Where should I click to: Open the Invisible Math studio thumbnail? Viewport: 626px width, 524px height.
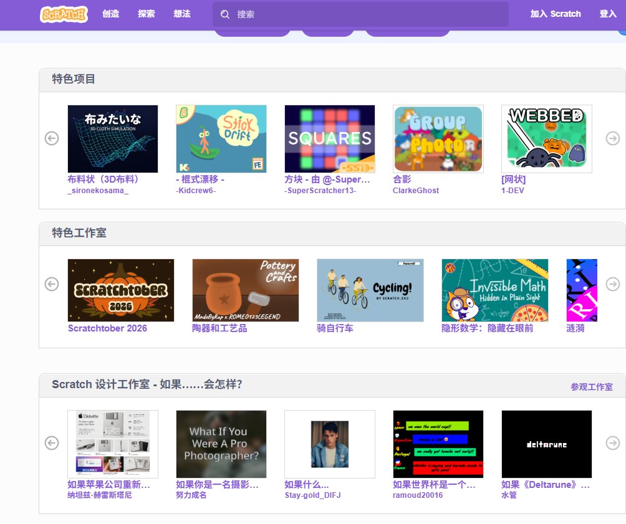point(495,290)
